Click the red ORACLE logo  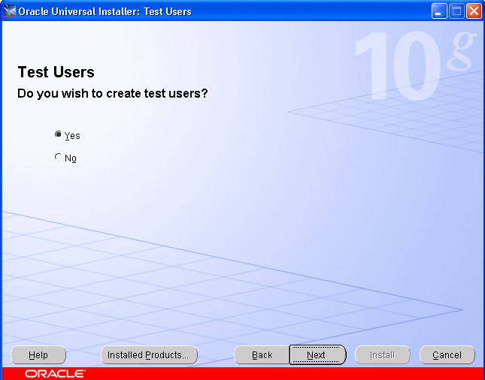(55, 374)
